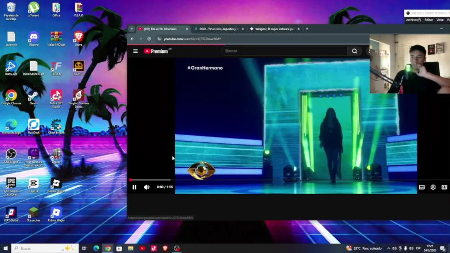
Task: Open Task View on the taskbar
Action: tap(84, 248)
